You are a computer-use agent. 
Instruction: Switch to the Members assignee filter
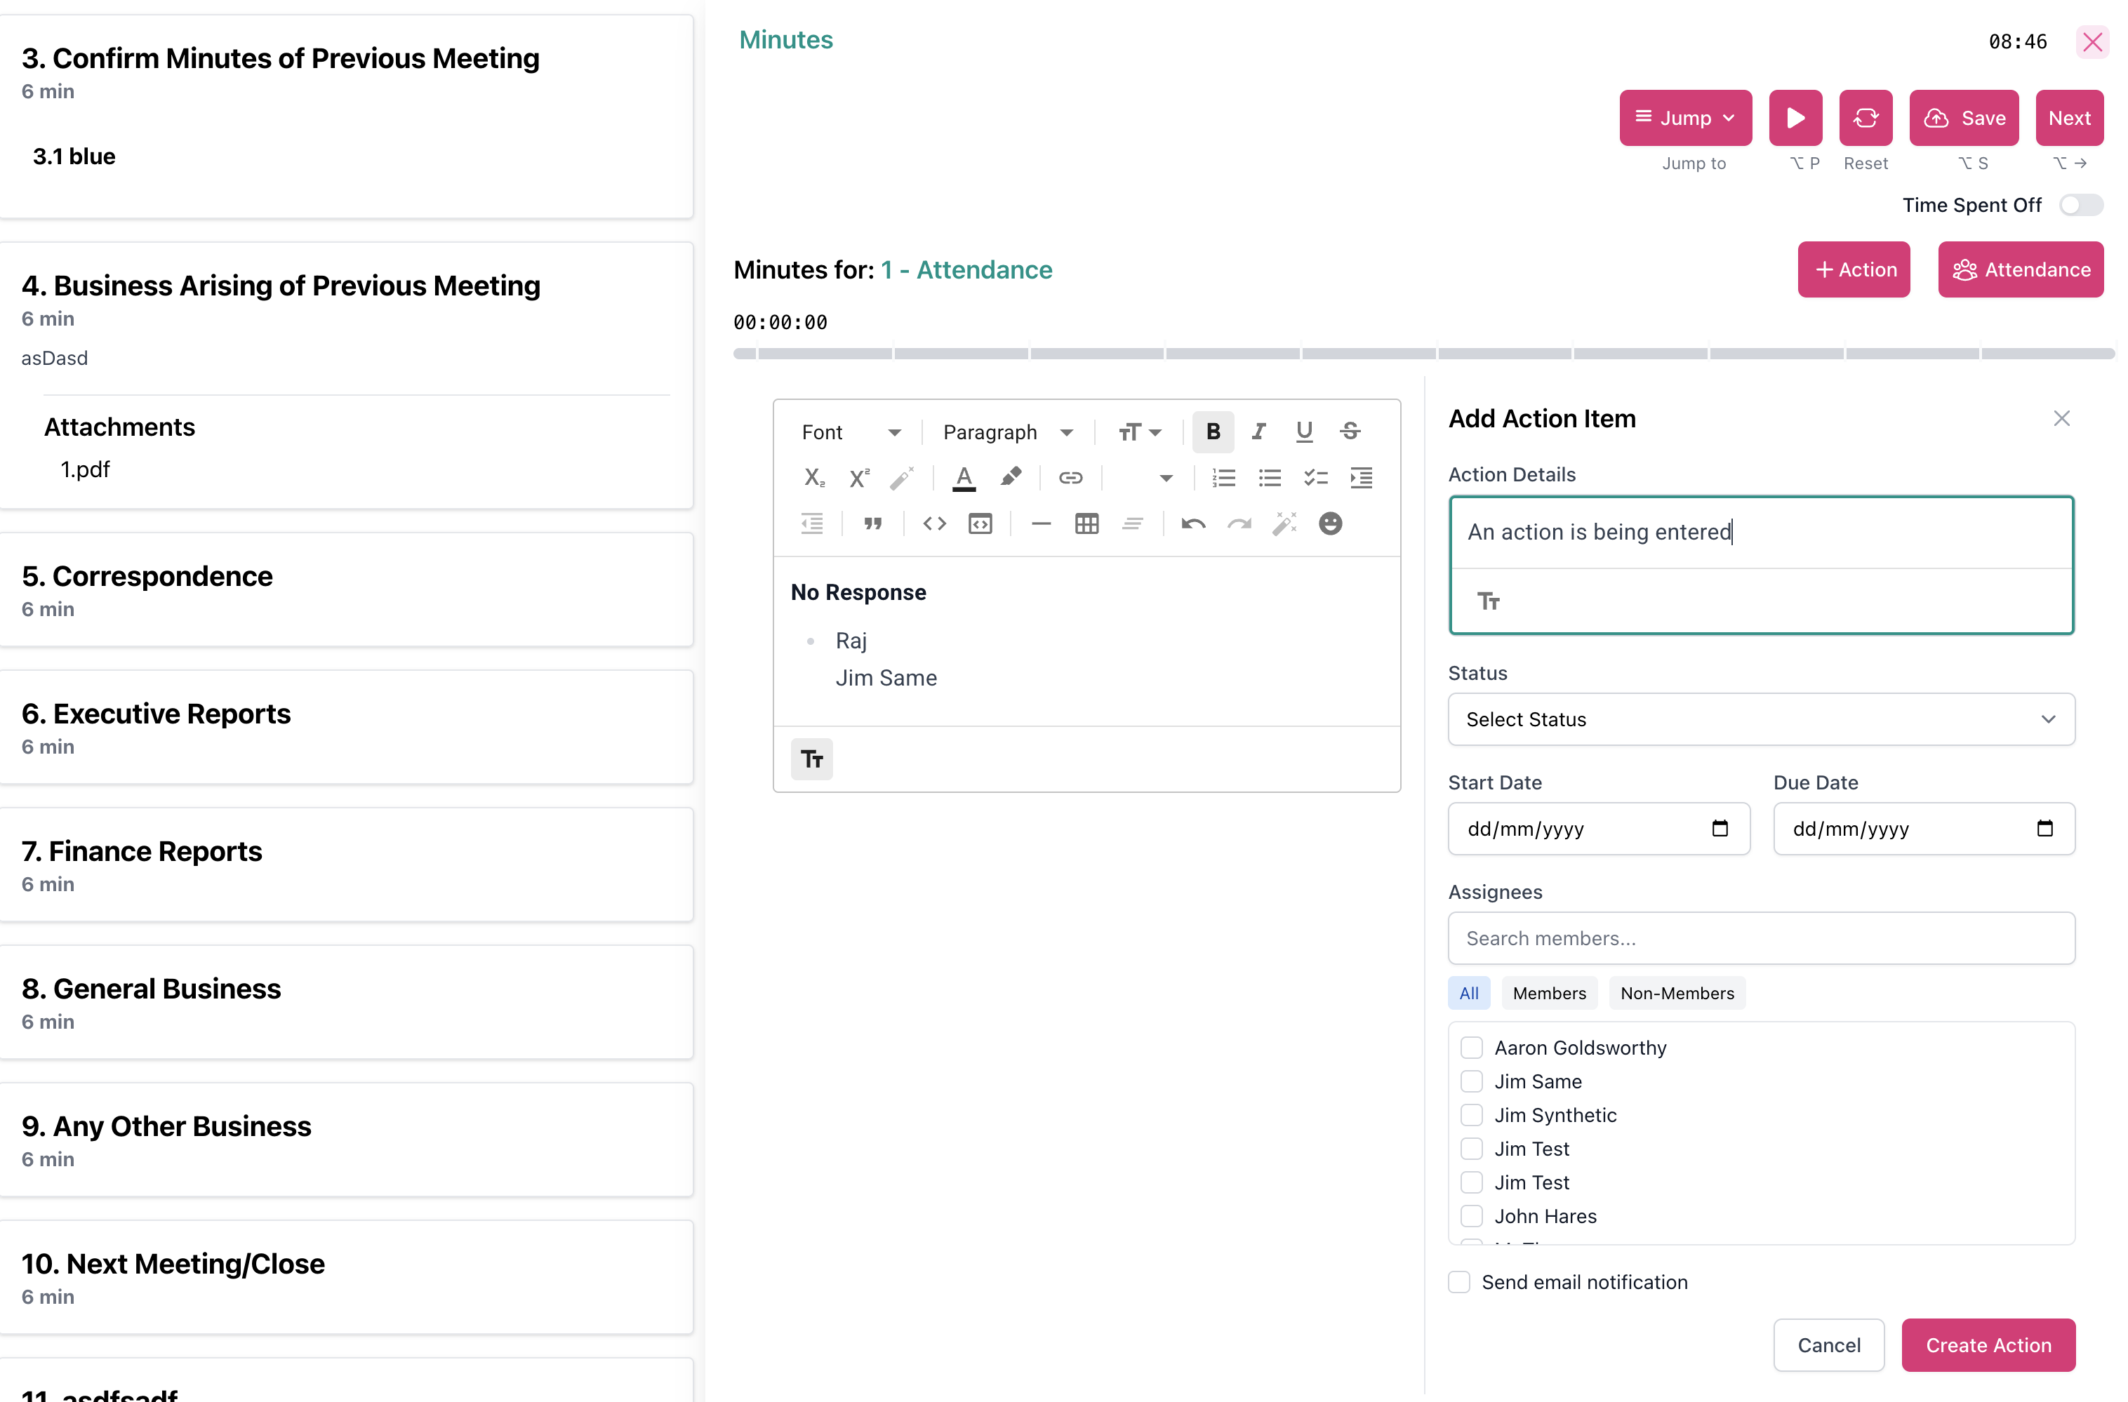coord(1550,992)
